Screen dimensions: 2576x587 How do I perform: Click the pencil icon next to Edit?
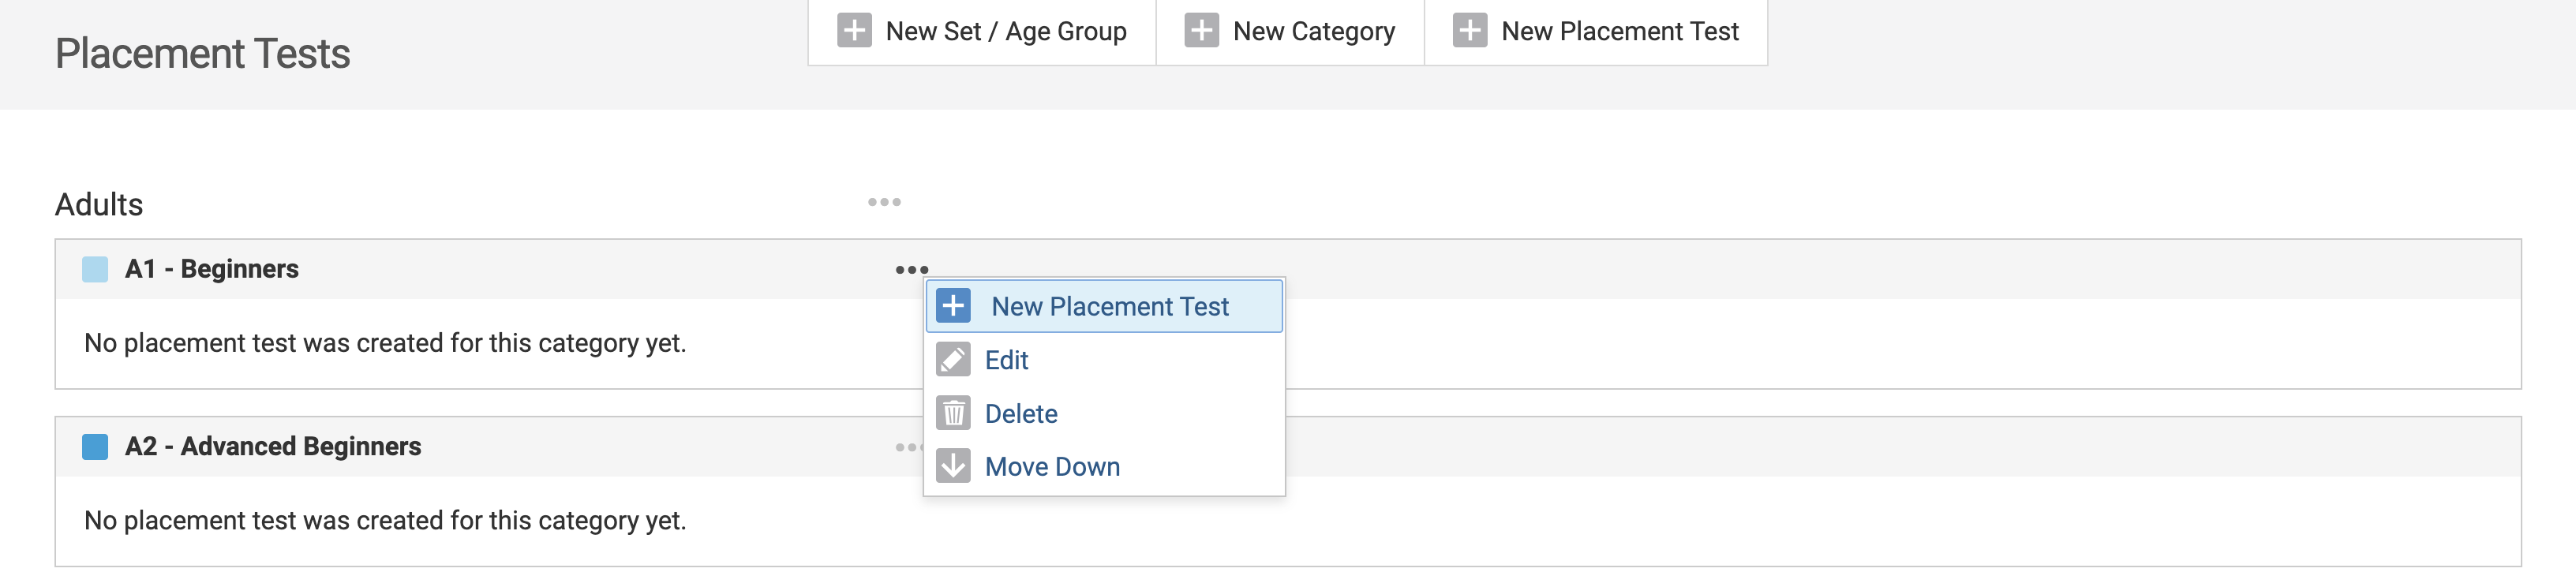pos(953,360)
